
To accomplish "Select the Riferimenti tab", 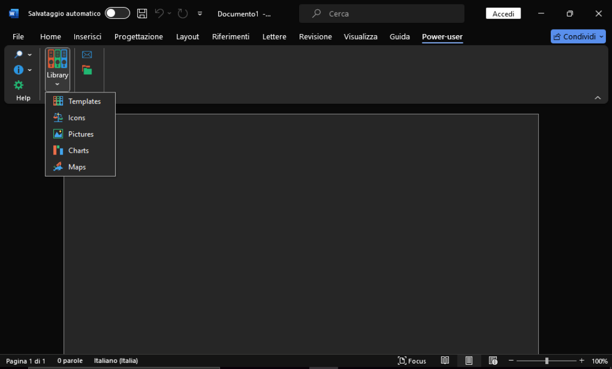I will (231, 37).
